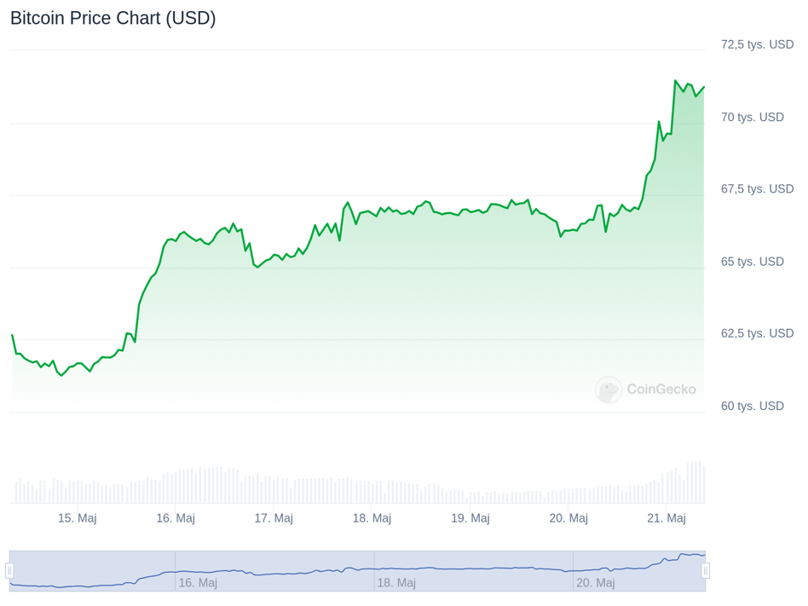Select the 15. Maj date label
The width and height of the screenshot is (808, 606).
tap(77, 518)
